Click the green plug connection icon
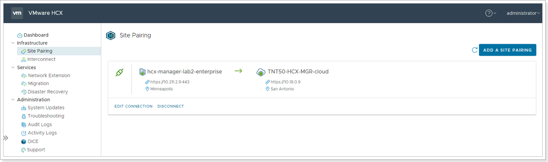 [119, 72]
